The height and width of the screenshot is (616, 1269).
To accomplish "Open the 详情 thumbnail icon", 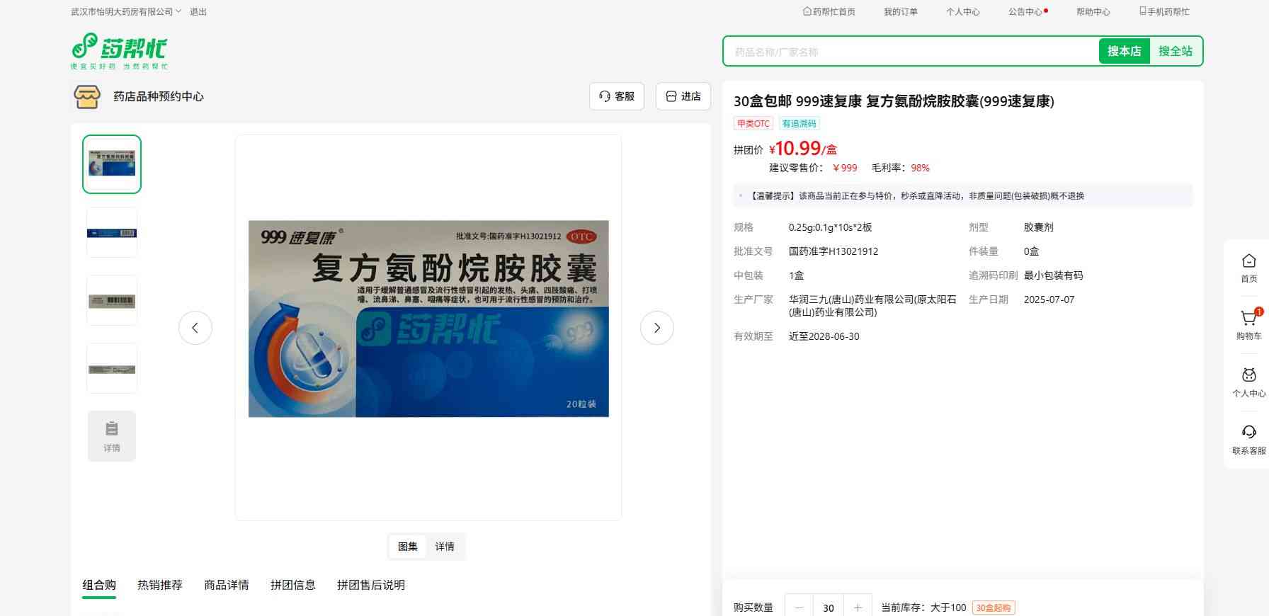I will [112, 436].
